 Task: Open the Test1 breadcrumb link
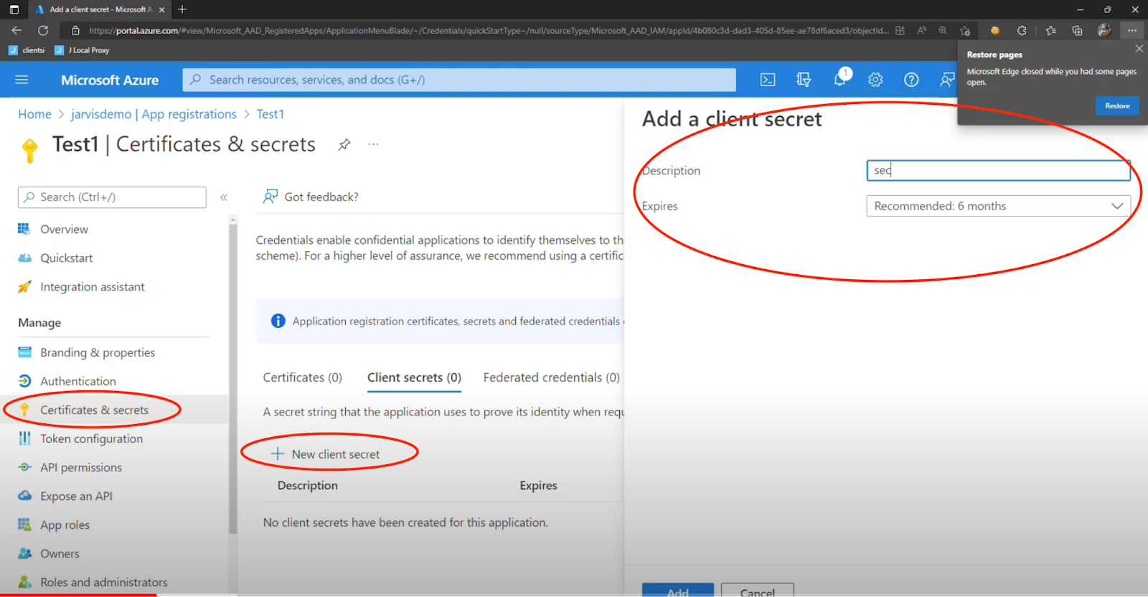(x=270, y=114)
